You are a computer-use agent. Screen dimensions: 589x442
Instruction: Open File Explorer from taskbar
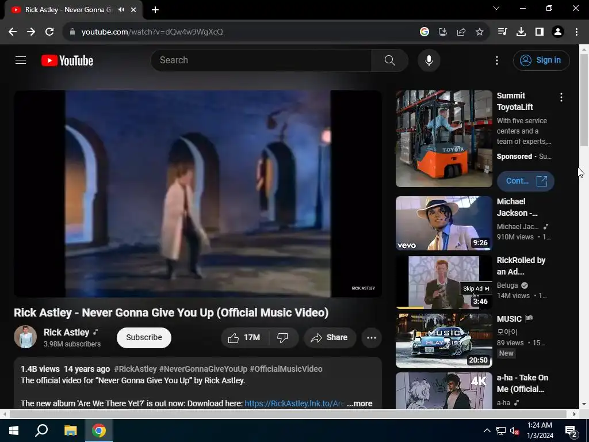tap(70, 430)
